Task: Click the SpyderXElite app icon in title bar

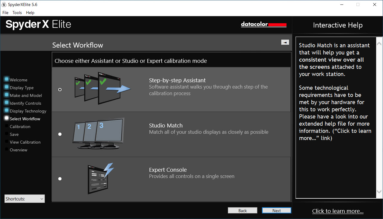Action: (4, 4)
